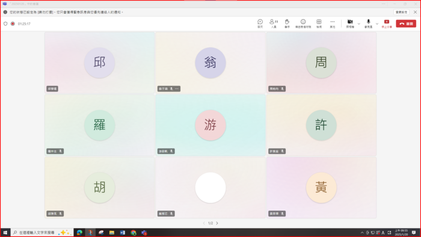Click the change settings button in banner
This screenshot has width=421, height=237.
coord(401,12)
